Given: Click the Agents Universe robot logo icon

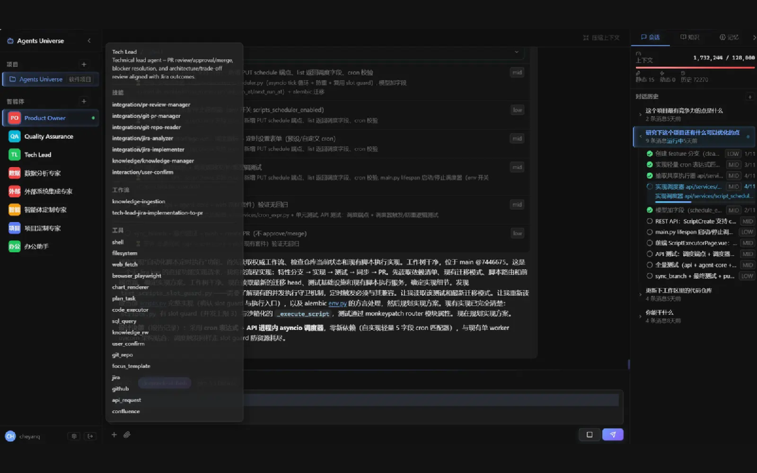Looking at the screenshot, I should tap(10, 41).
